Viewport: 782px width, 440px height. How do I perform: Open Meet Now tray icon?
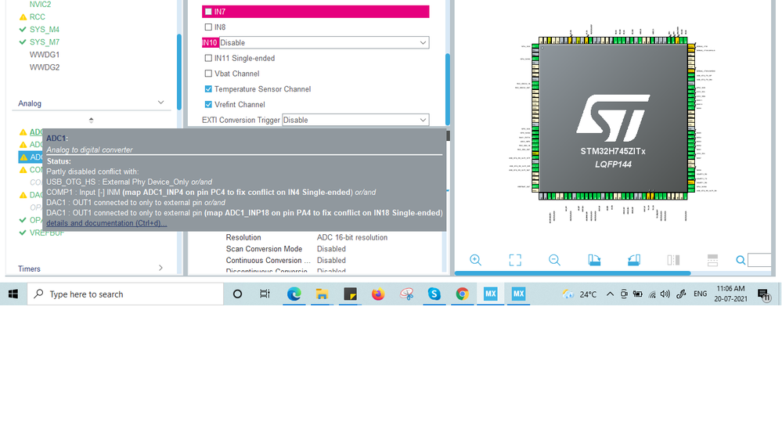pos(624,294)
